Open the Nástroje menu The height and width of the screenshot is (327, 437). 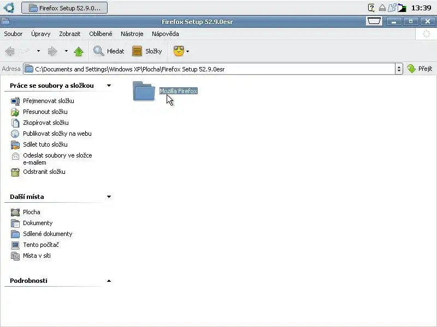click(132, 34)
